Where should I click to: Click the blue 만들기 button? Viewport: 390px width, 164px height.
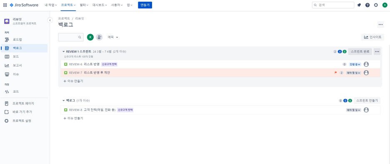(145, 5)
